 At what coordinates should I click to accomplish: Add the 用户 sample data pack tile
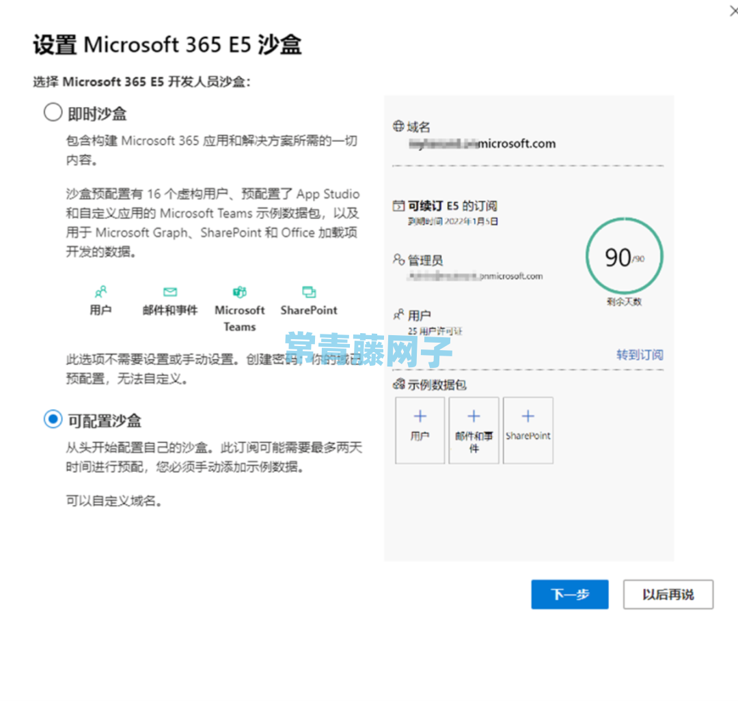pos(420,430)
